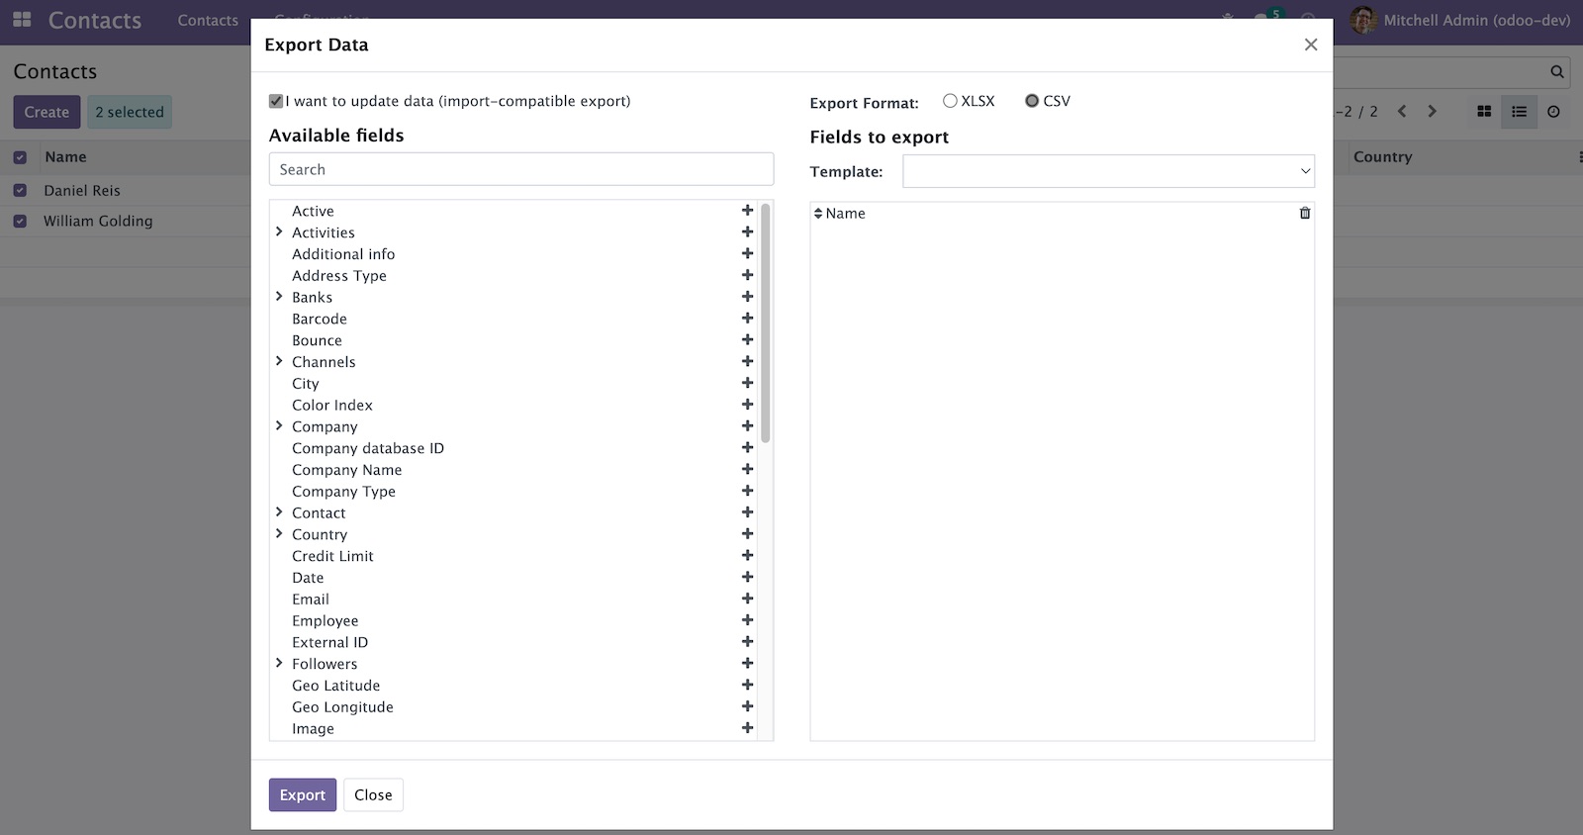Screen dimensions: 1583x835
Task: Add Banks field via plus icon
Action: point(747,297)
